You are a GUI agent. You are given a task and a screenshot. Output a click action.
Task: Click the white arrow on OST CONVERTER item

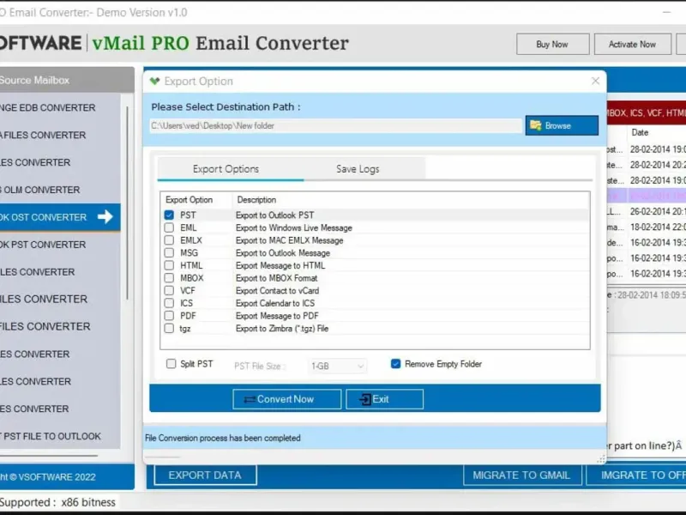coord(105,216)
